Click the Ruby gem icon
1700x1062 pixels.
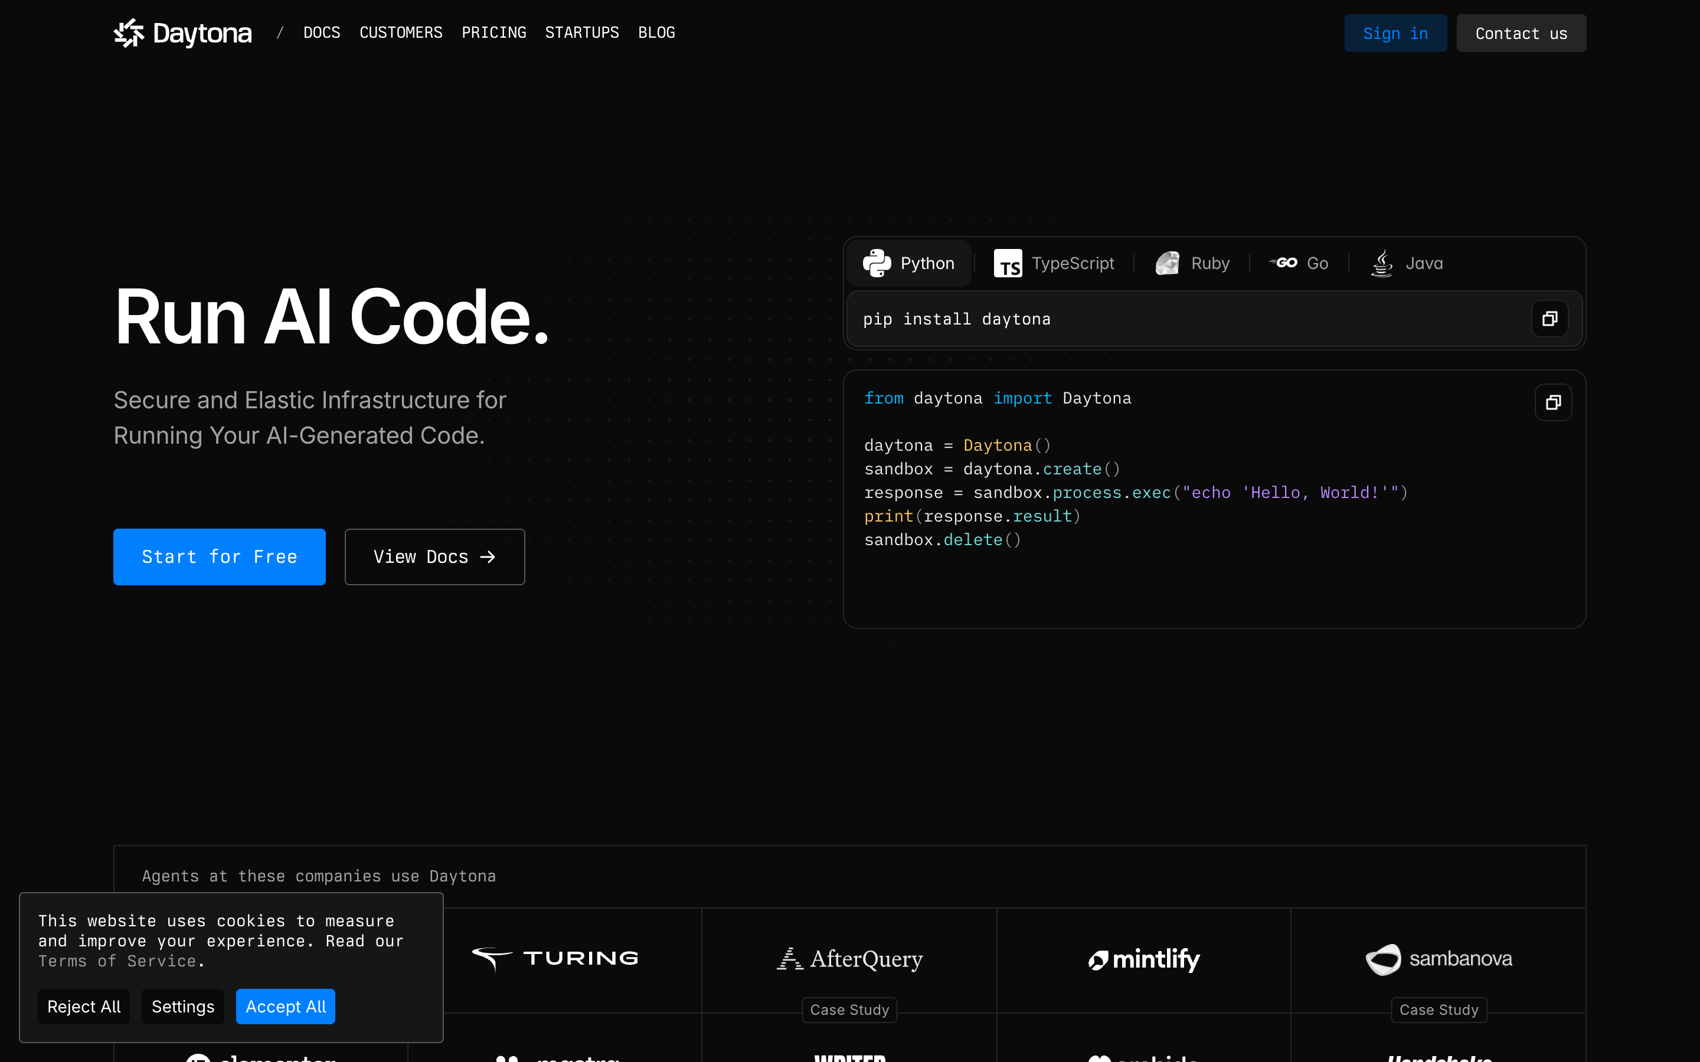1168,263
